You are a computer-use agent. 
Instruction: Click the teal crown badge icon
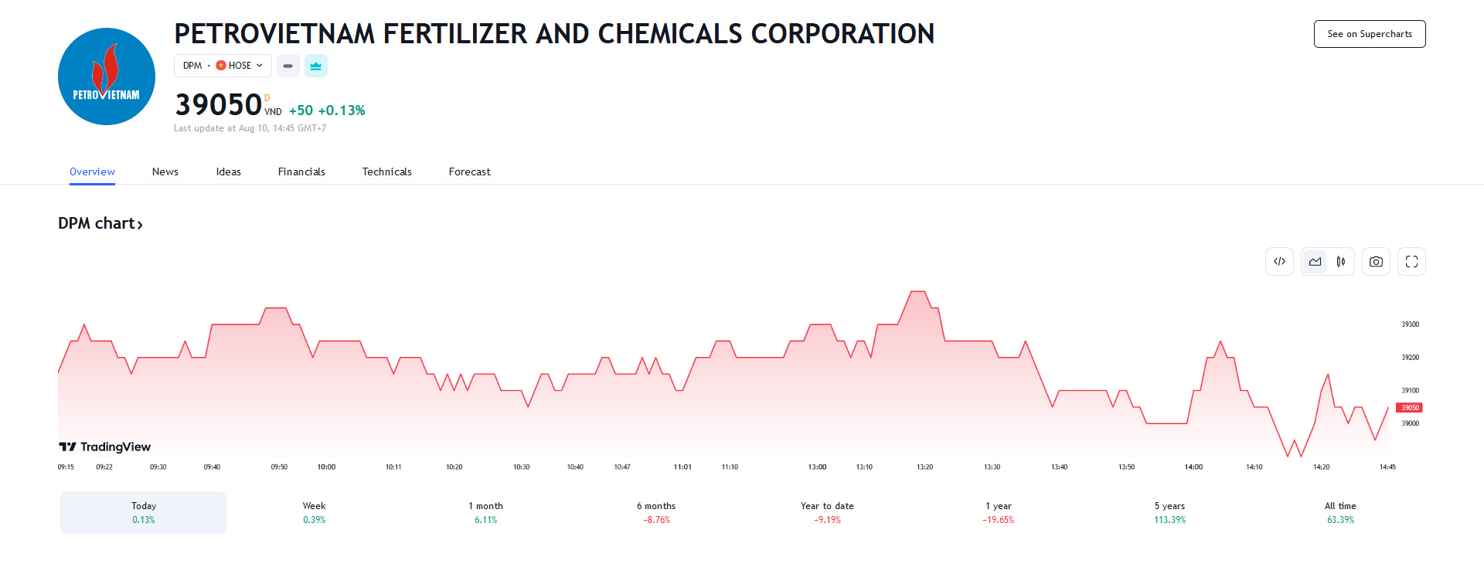315,66
